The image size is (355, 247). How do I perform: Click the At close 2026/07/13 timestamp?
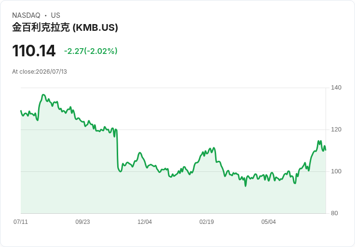click(40, 72)
